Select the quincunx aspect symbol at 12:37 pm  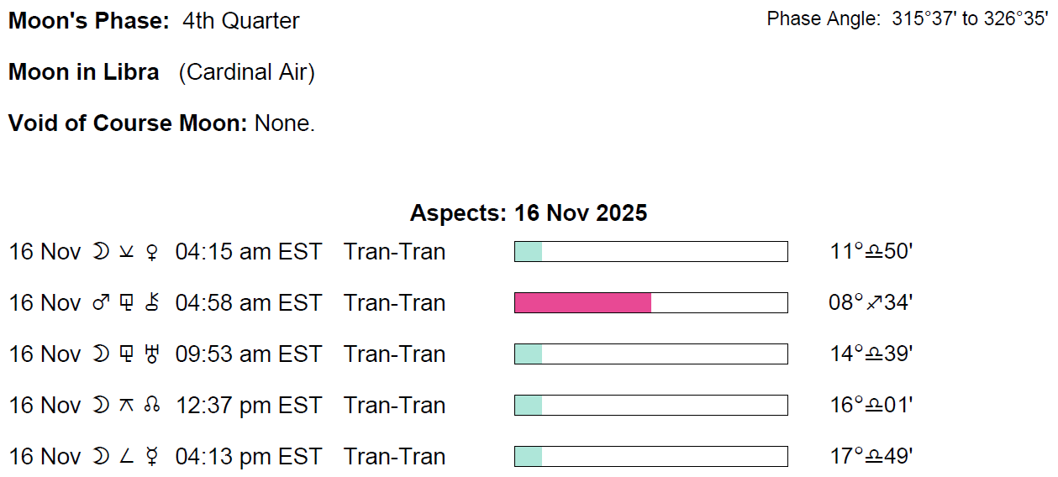coord(126,406)
